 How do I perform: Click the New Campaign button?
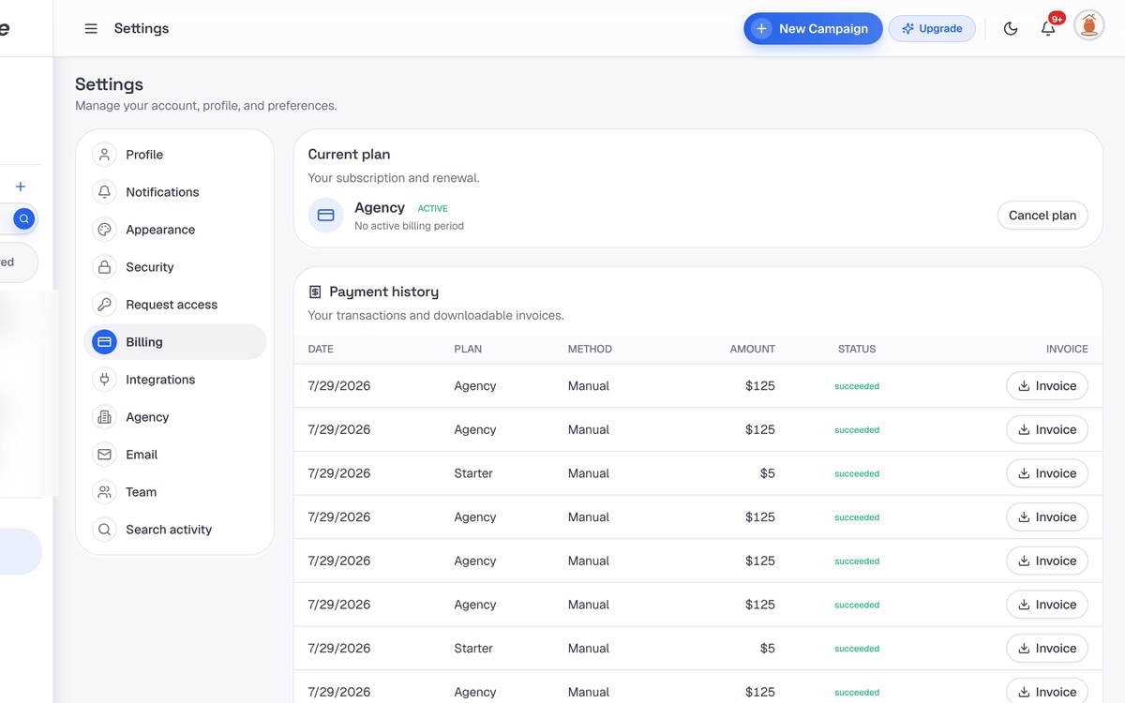click(813, 29)
